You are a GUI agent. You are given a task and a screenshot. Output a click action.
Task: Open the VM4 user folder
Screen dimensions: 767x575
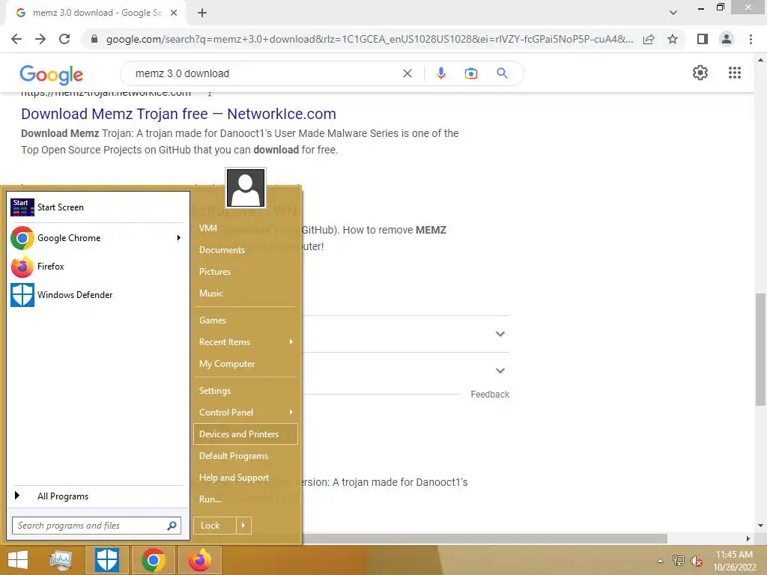click(x=246, y=228)
